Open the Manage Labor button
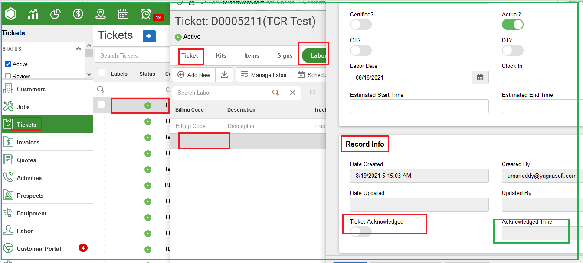The width and height of the screenshot is (583, 263). tap(264, 75)
